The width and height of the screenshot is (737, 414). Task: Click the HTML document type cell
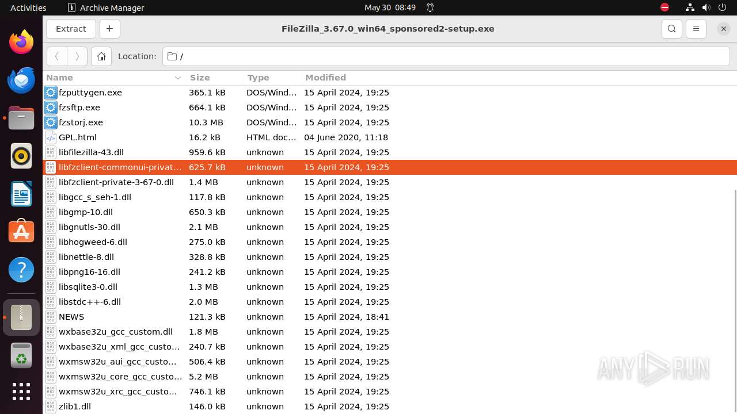click(271, 137)
